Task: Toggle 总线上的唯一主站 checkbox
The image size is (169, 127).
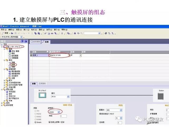Action: pyautogui.click(x=50, y=122)
